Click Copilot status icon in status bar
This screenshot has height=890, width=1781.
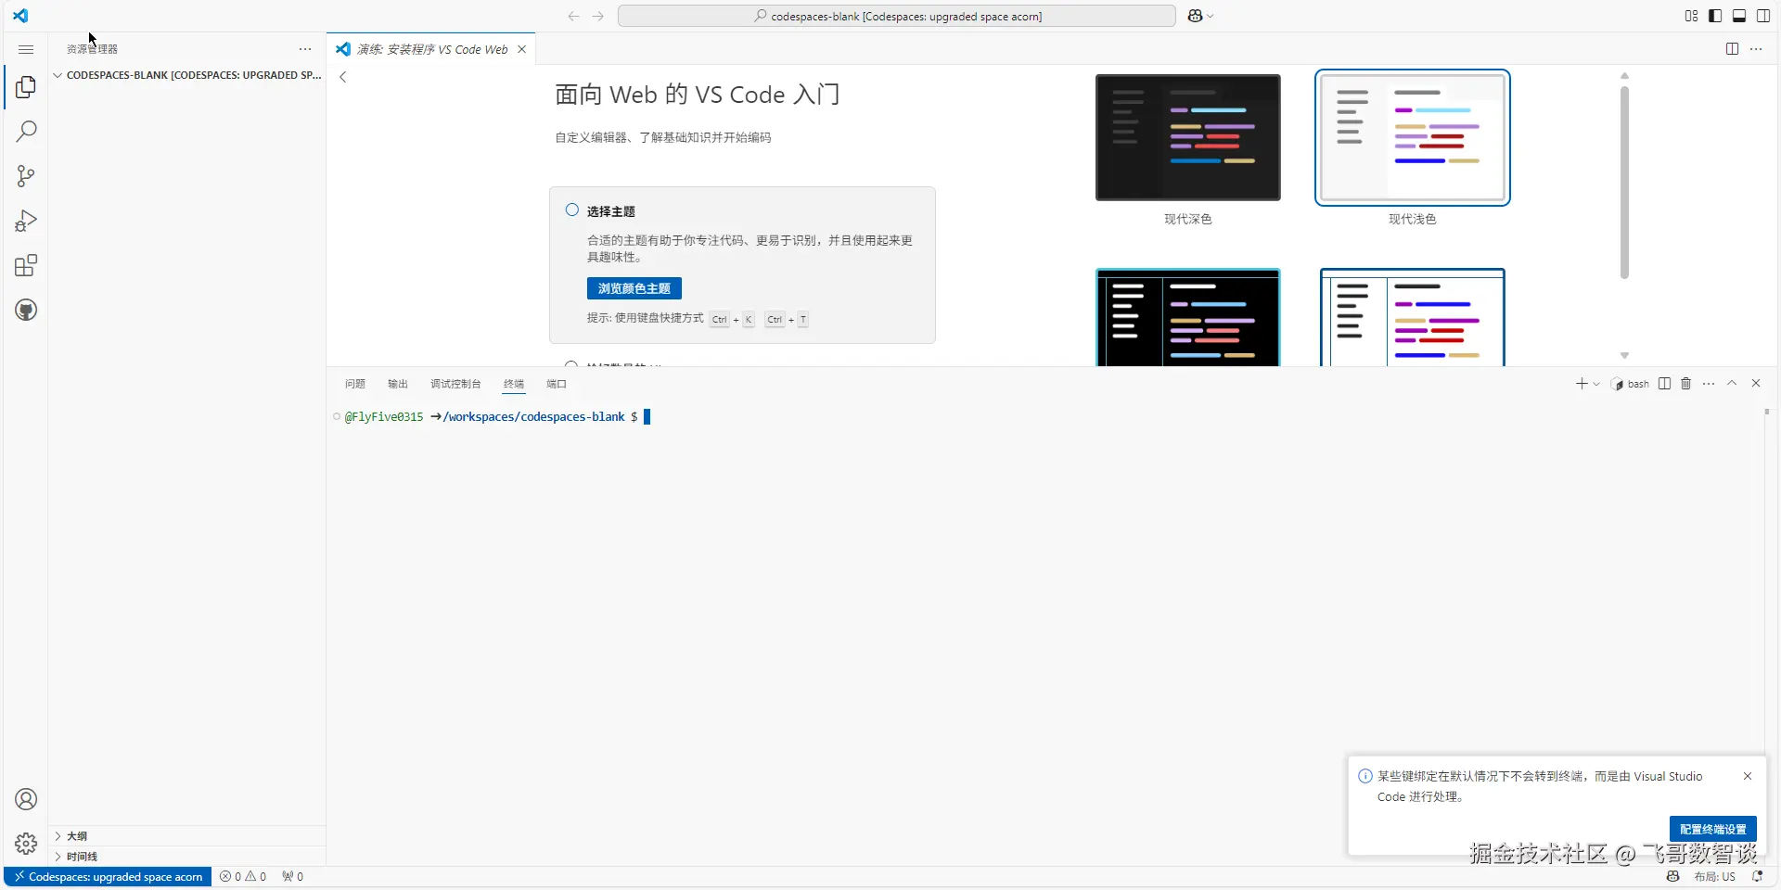pyautogui.click(x=1673, y=876)
